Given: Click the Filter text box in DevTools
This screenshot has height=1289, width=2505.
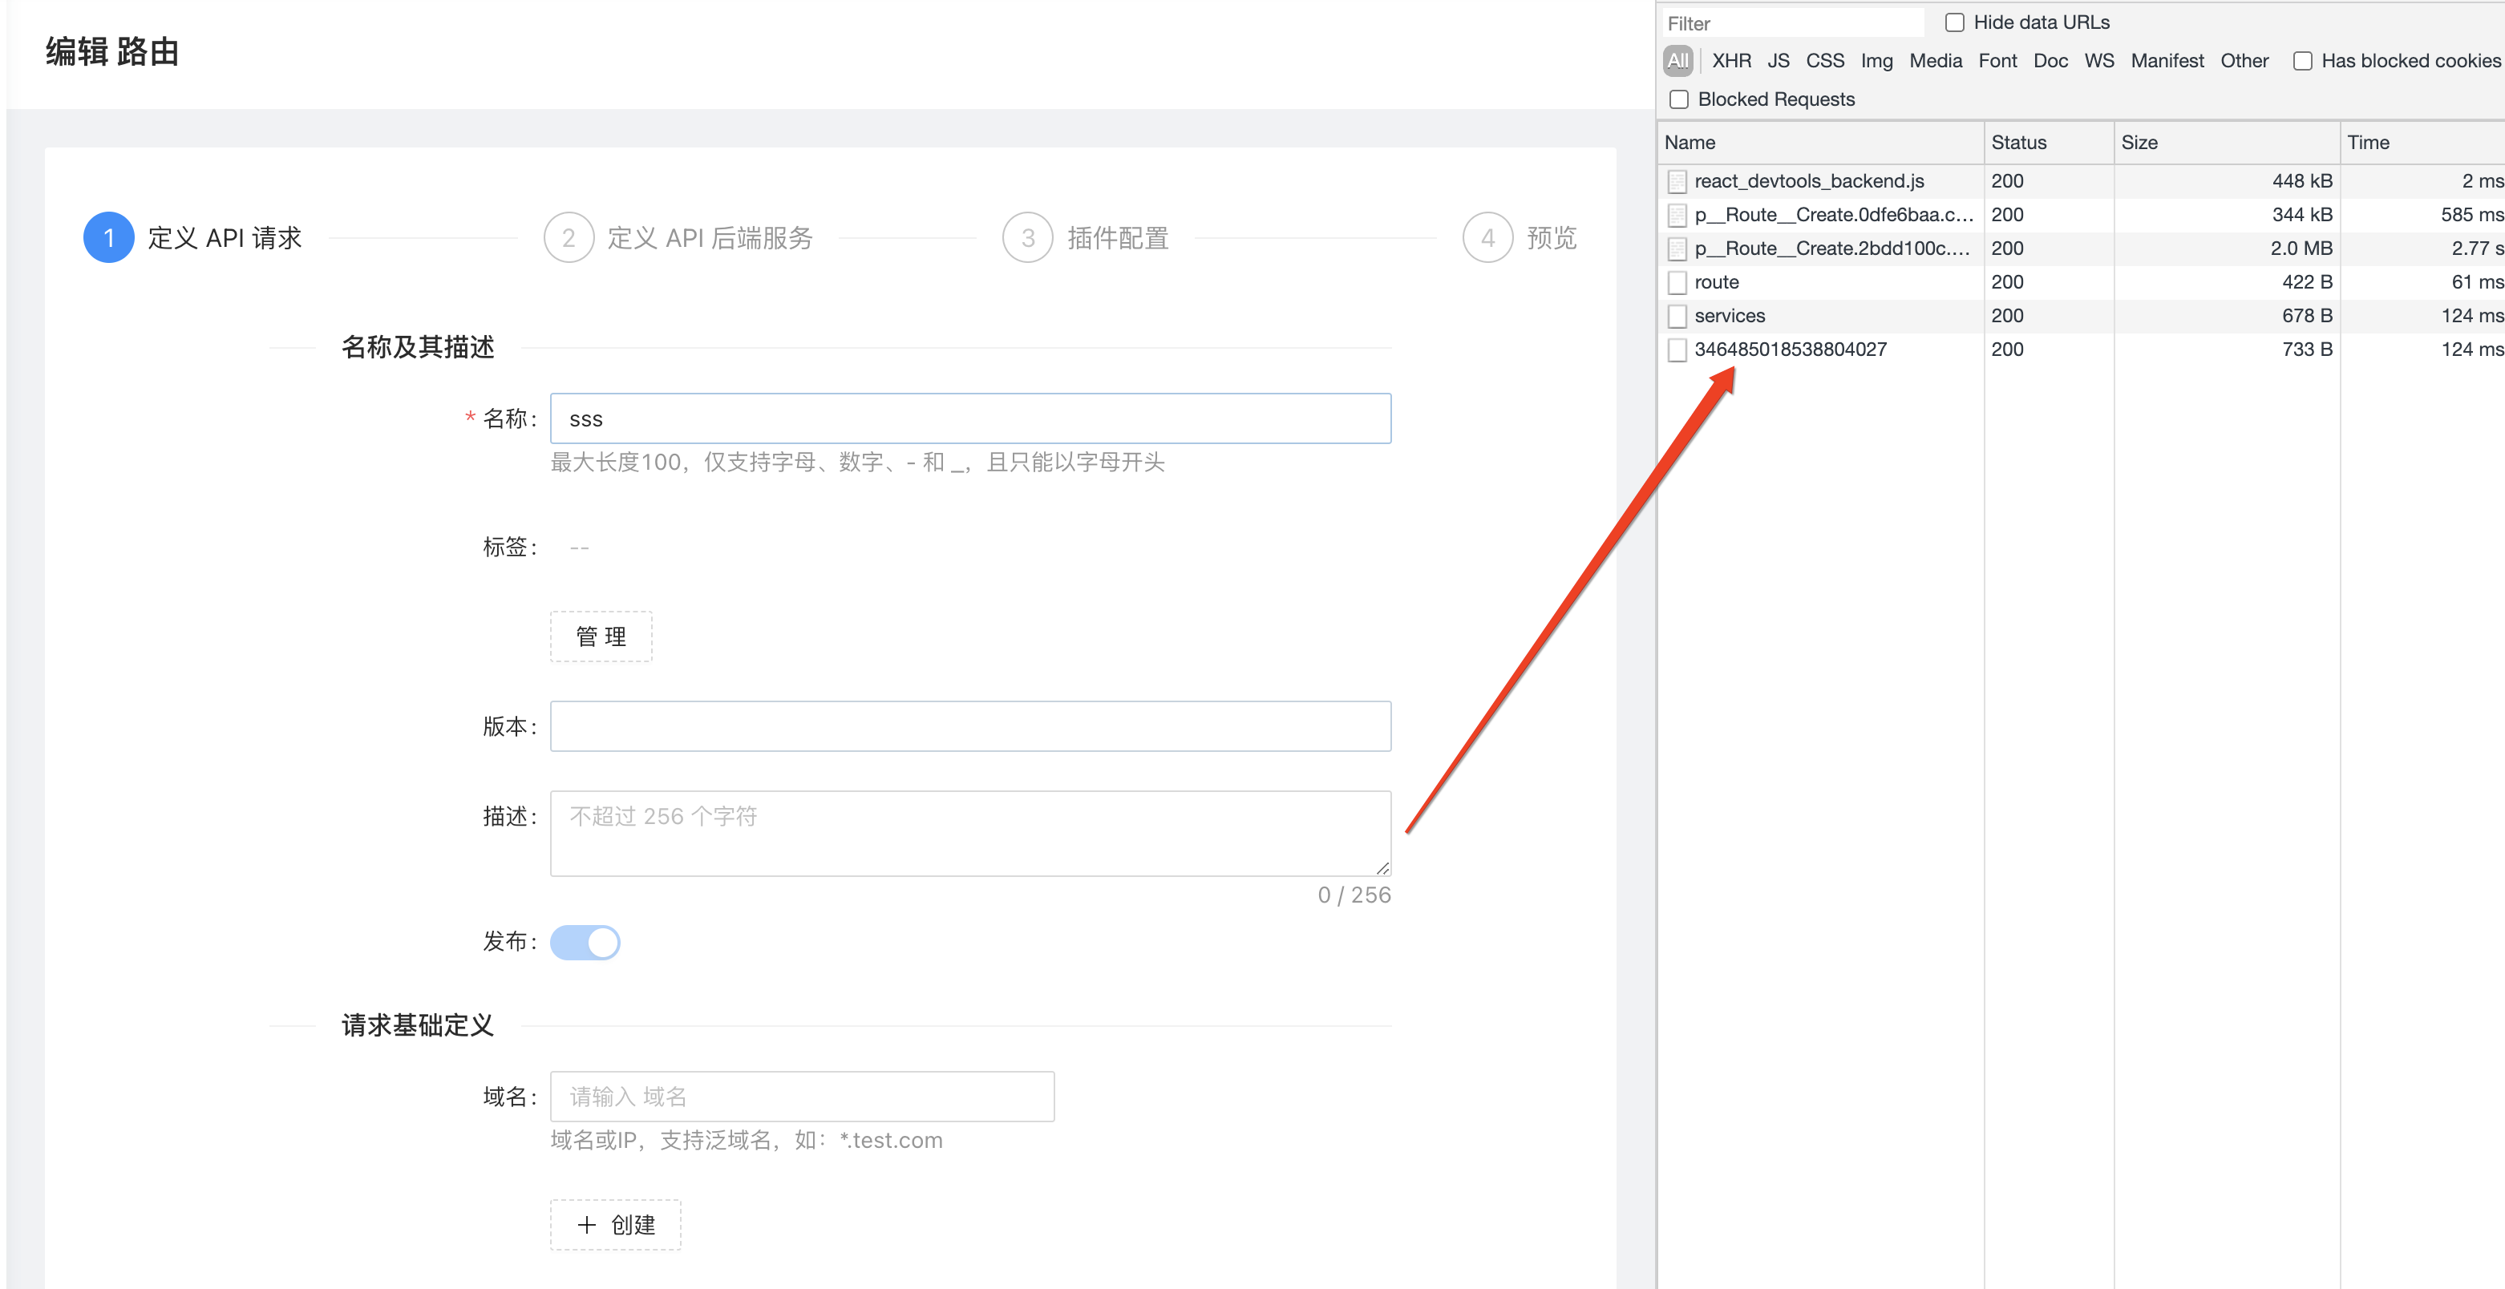Looking at the screenshot, I should (1793, 23).
